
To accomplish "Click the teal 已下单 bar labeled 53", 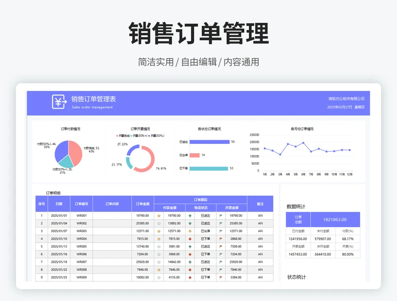I will pyautogui.click(x=209, y=169).
